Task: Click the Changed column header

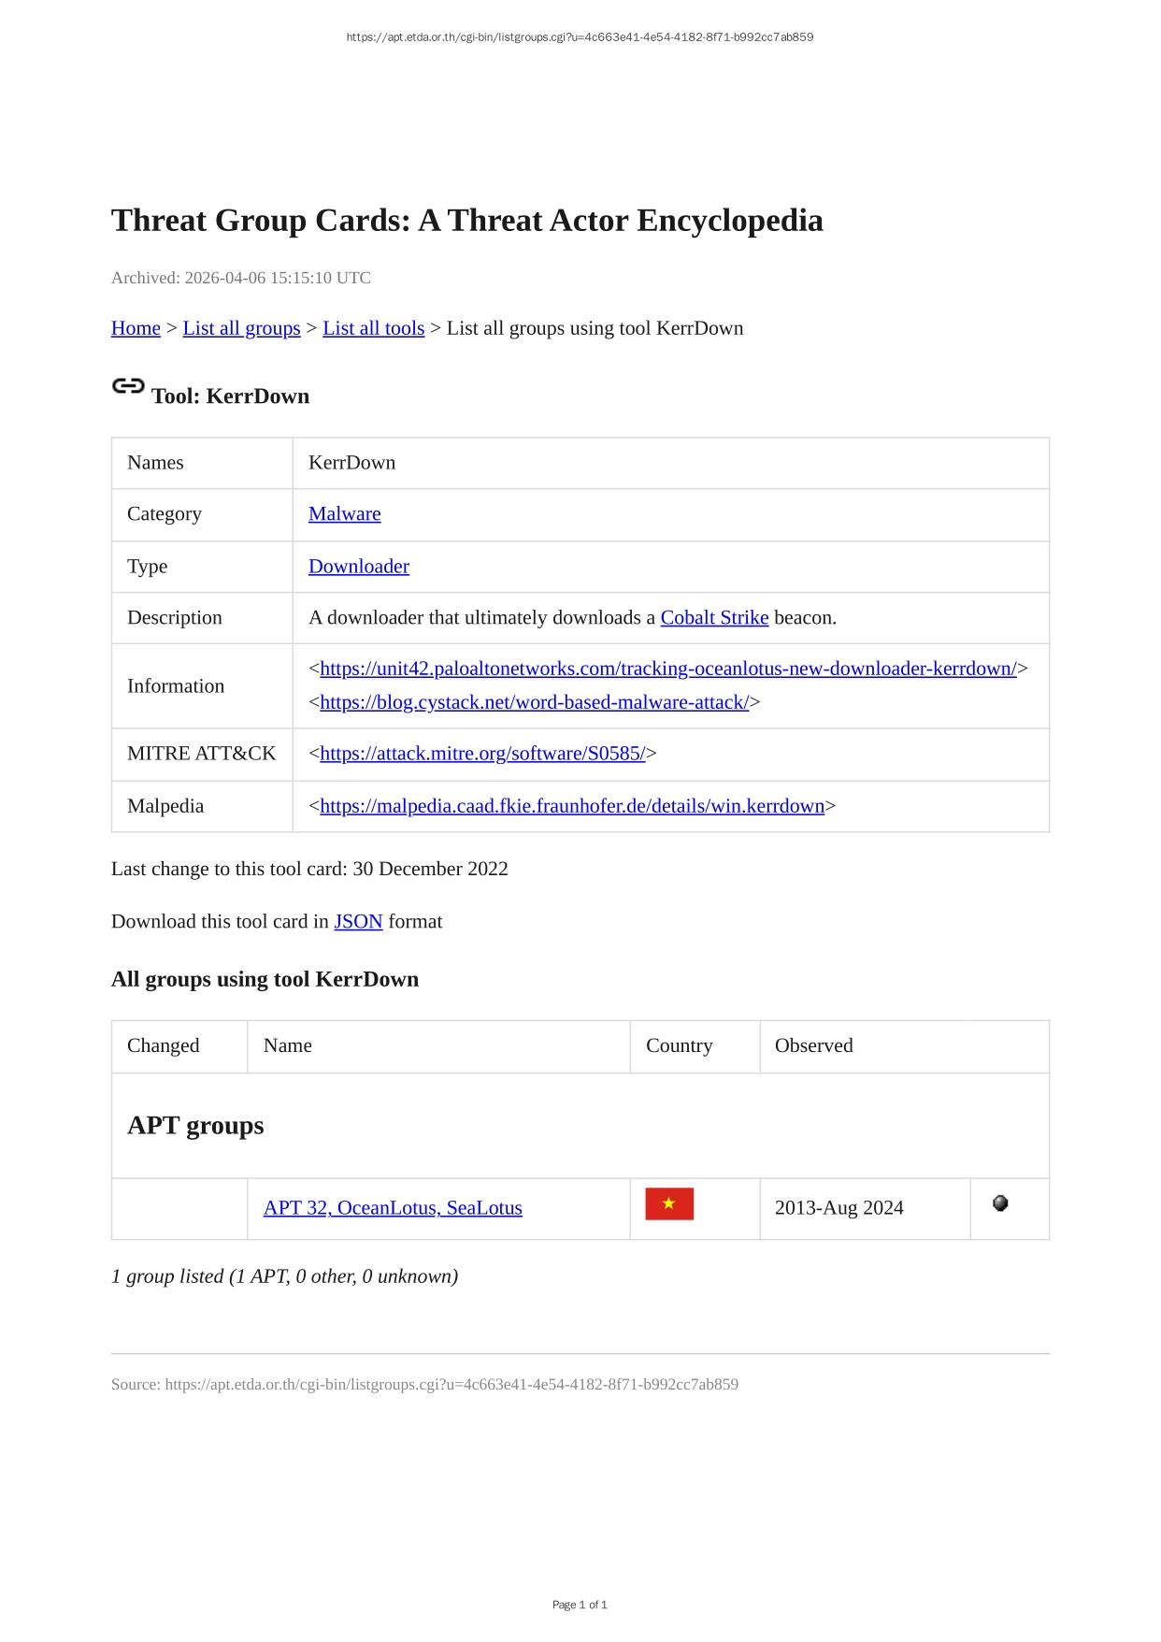Action: [164, 1045]
